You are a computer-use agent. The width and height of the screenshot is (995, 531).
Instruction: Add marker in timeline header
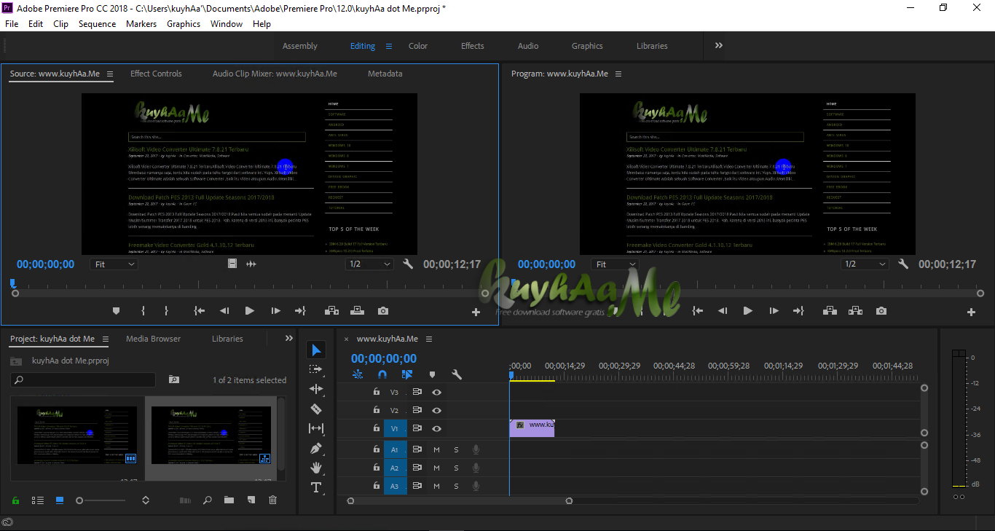tap(432, 374)
